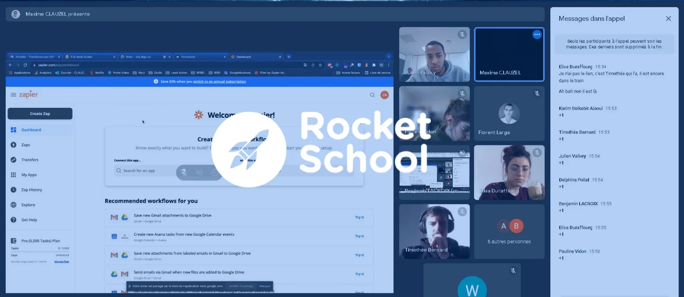Close the Messages dans l'appel panel
The width and height of the screenshot is (684, 297).
pos(668,19)
